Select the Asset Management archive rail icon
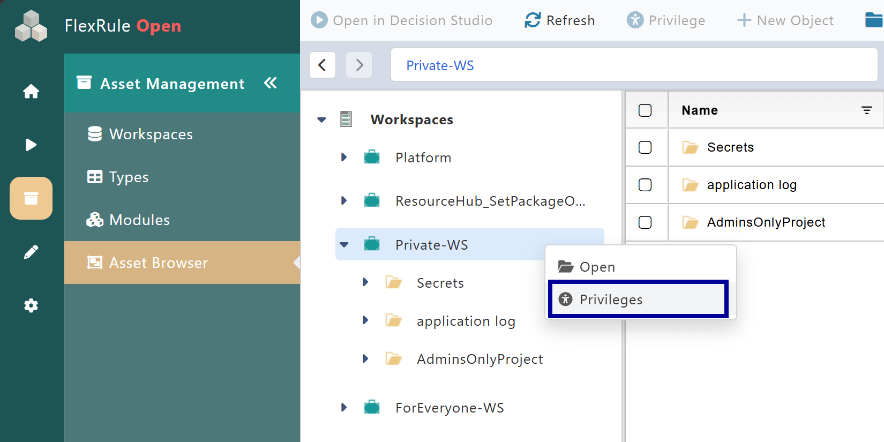Viewport: 884px width, 442px height. point(31,198)
